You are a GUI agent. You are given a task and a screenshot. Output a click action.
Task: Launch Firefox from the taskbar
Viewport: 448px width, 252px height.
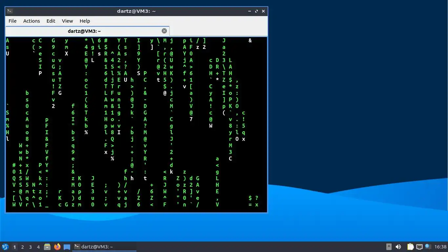tap(57, 247)
